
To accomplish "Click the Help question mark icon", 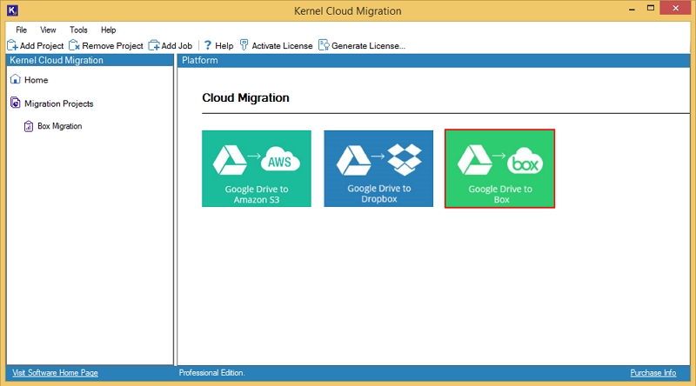I will point(207,45).
